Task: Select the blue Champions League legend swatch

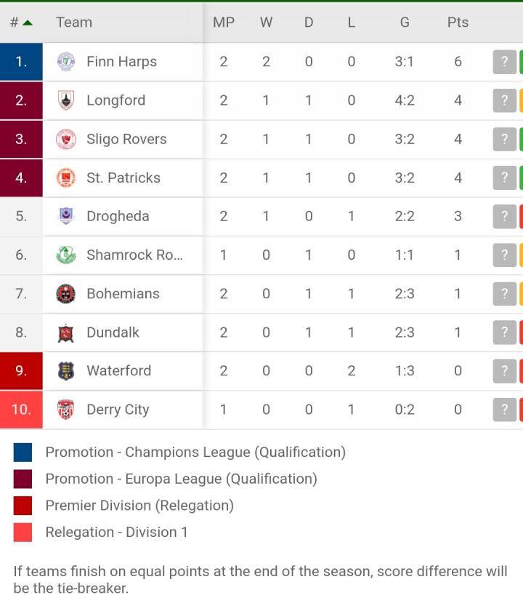Action: (x=23, y=452)
